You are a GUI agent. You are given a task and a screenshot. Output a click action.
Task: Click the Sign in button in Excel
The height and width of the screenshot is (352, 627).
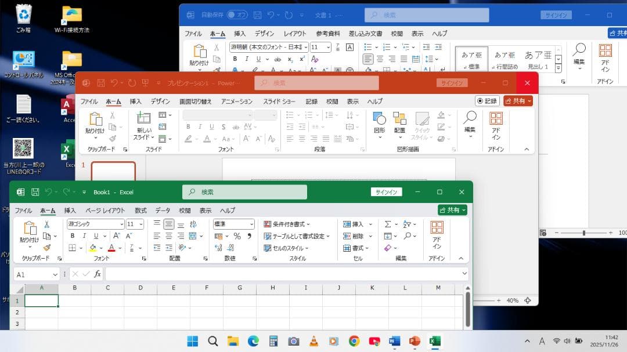point(386,192)
